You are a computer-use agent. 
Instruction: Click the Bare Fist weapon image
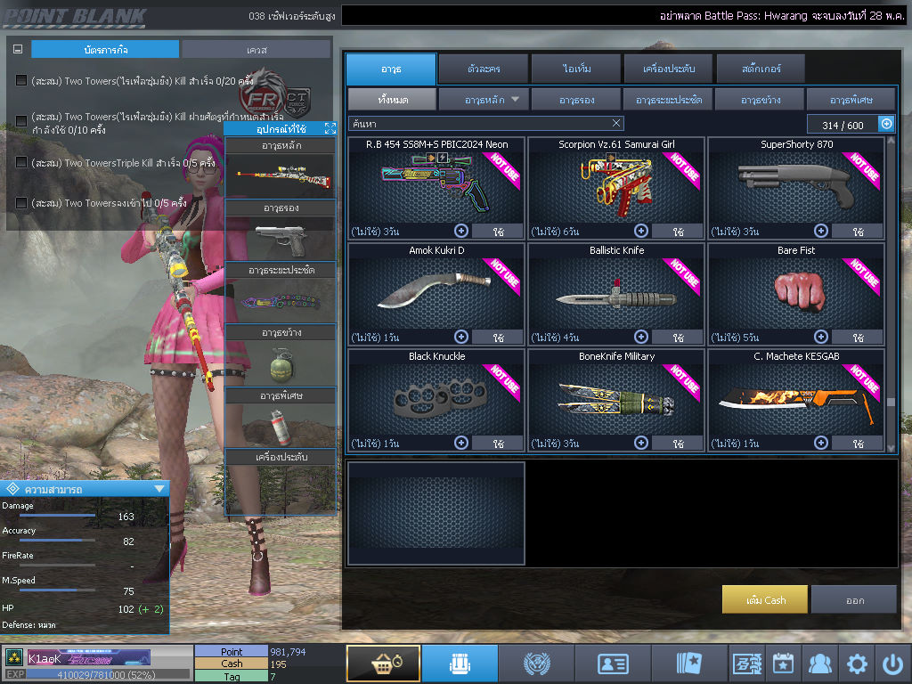tap(800, 291)
